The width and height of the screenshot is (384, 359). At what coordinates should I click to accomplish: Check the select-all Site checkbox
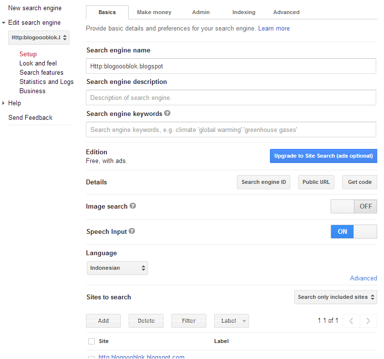[92, 341]
